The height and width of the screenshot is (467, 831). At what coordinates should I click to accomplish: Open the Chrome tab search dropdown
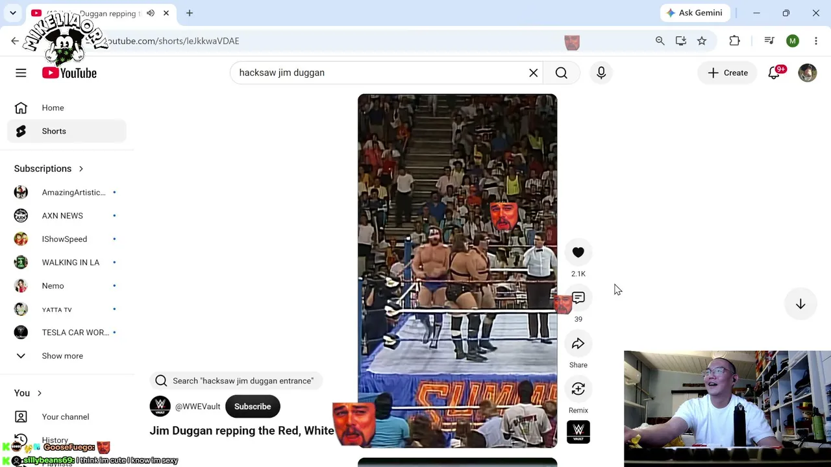(x=13, y=13)
